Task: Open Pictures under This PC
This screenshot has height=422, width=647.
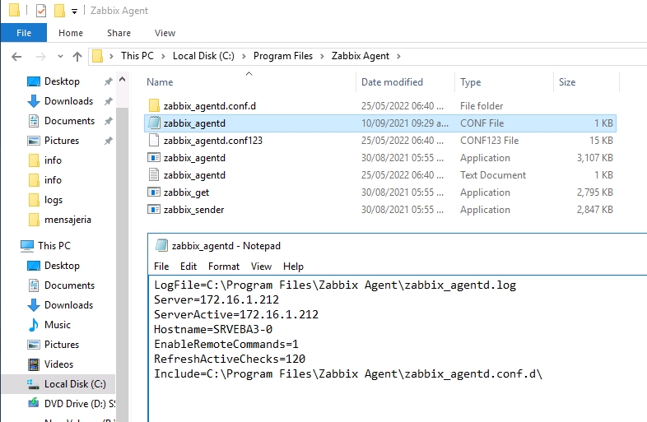Action: (62, 345)
